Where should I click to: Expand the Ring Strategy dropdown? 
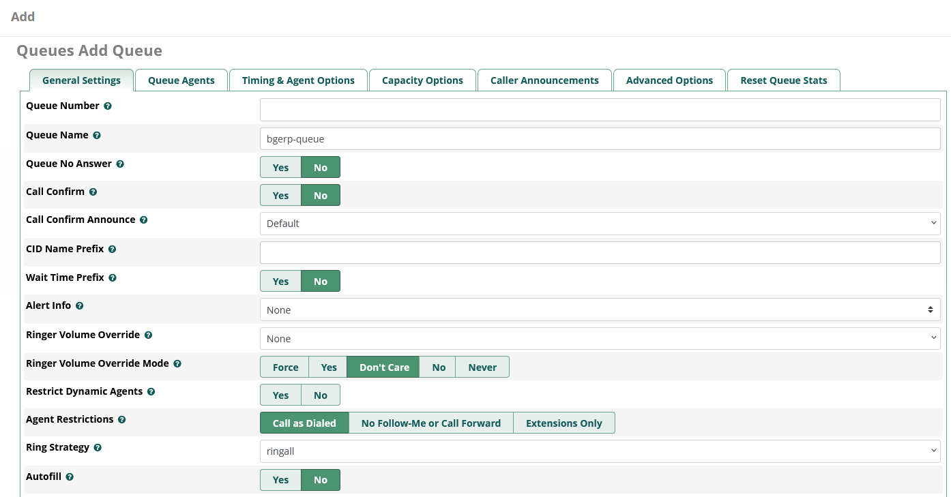pos(600,451)
